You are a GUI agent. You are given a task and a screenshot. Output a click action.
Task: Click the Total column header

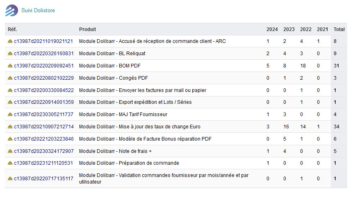click(x=339, y=29)
